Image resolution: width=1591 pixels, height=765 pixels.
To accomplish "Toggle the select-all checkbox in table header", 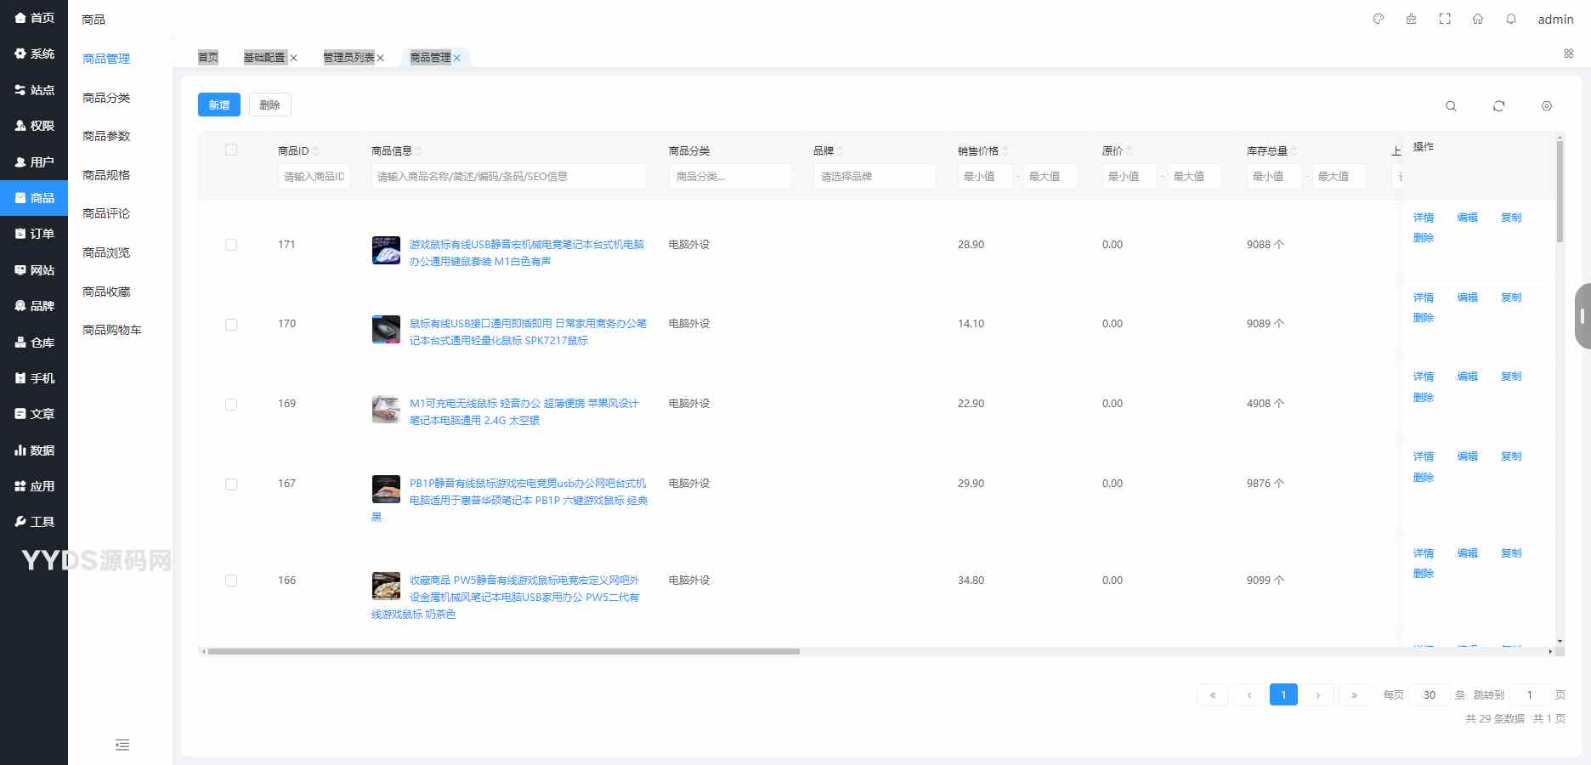I will point(231,150).
